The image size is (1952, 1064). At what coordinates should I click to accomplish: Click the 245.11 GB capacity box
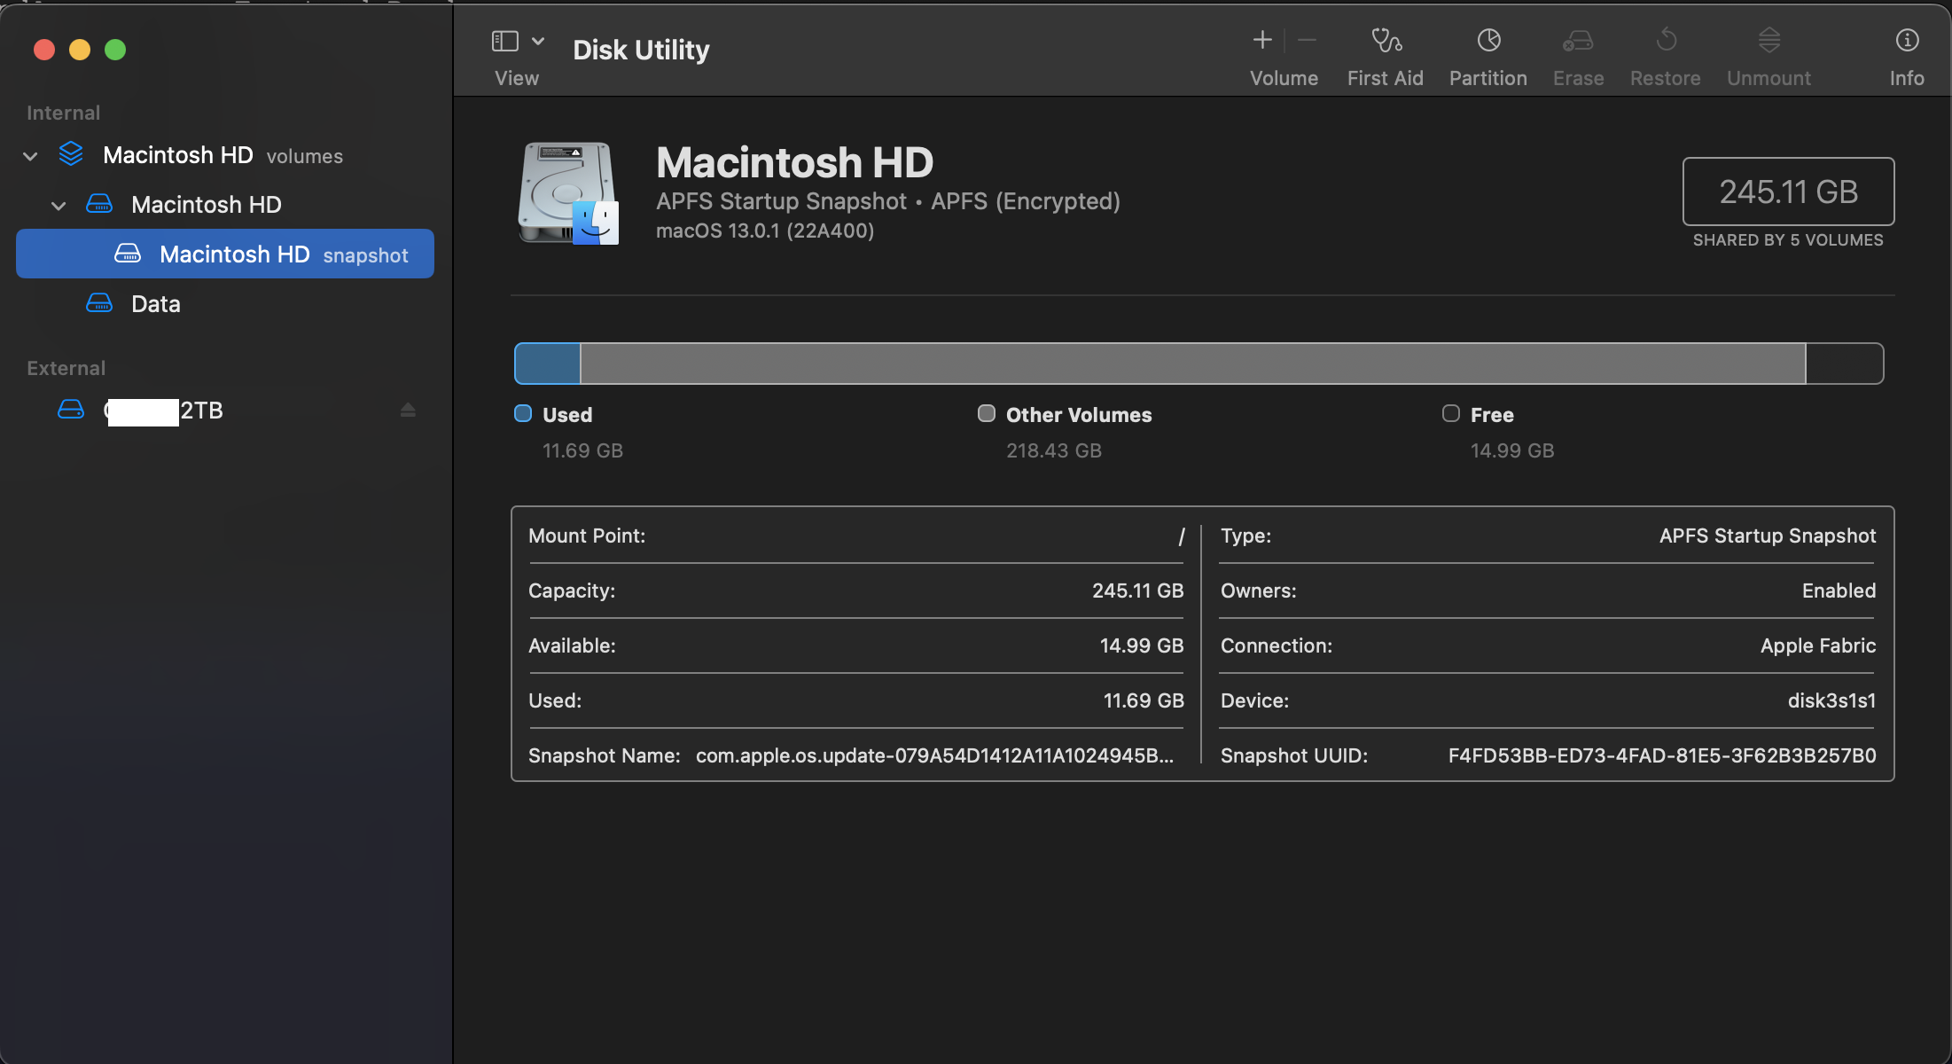click(1788, 192)
